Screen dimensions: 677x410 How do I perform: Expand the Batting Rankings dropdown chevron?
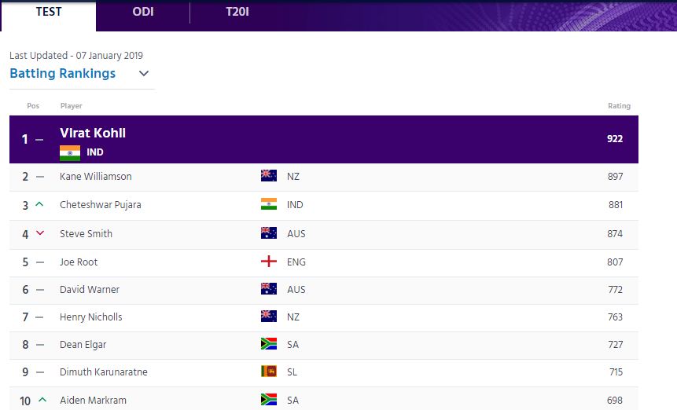click(144, 73)
